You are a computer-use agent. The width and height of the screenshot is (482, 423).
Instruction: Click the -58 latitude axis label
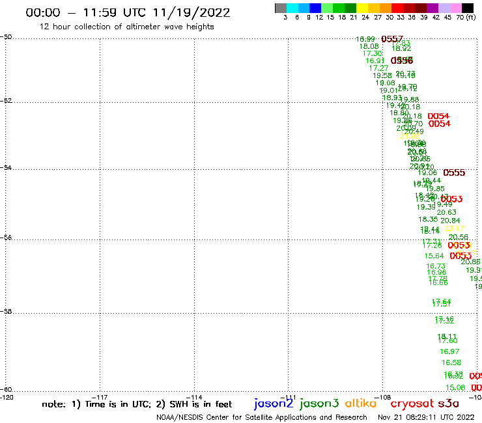click(x=6, y=311)
